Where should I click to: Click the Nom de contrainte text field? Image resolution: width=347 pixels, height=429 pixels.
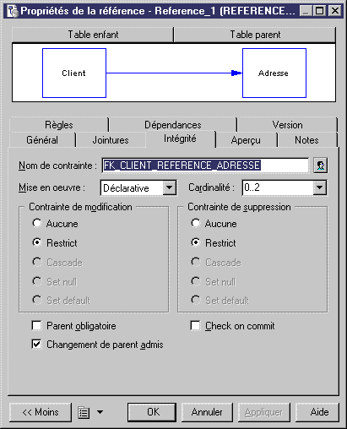point(205,166)
